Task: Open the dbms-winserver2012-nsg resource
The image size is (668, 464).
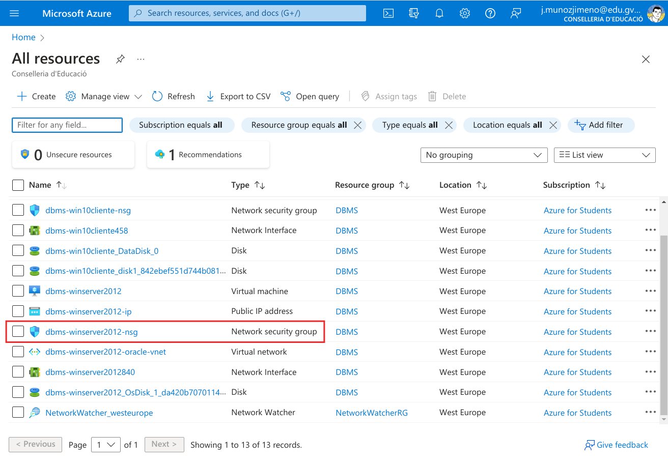Action: 92,332
